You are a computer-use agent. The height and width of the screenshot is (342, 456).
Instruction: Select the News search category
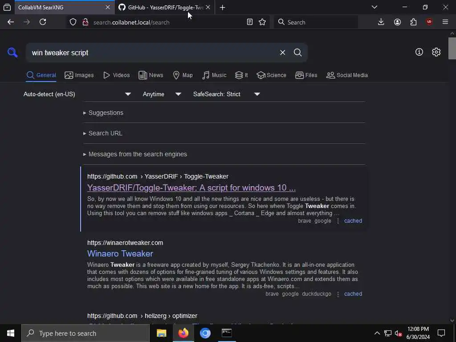point(151,75)
